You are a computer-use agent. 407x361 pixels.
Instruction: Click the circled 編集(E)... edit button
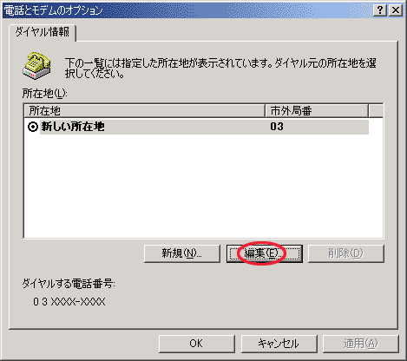pyautogui.click(x=265, y=253)
